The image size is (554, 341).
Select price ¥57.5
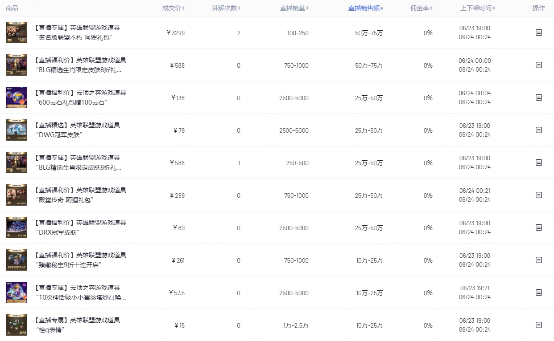(177, 293)
